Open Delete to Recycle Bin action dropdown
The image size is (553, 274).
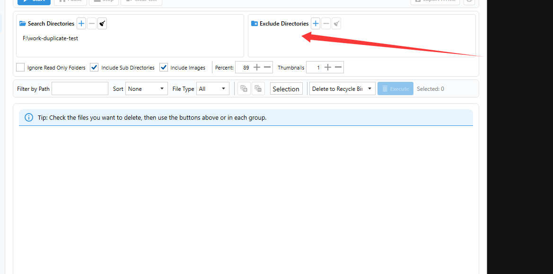[x=342, y=89]
